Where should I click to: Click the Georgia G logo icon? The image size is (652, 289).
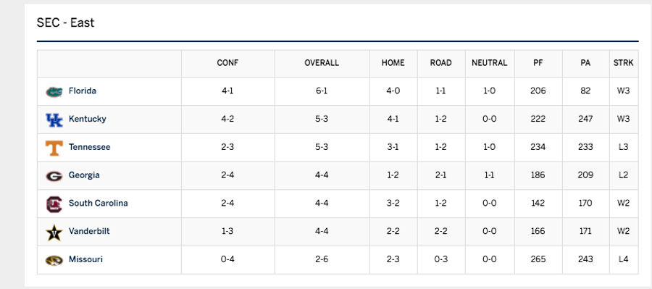54,176
